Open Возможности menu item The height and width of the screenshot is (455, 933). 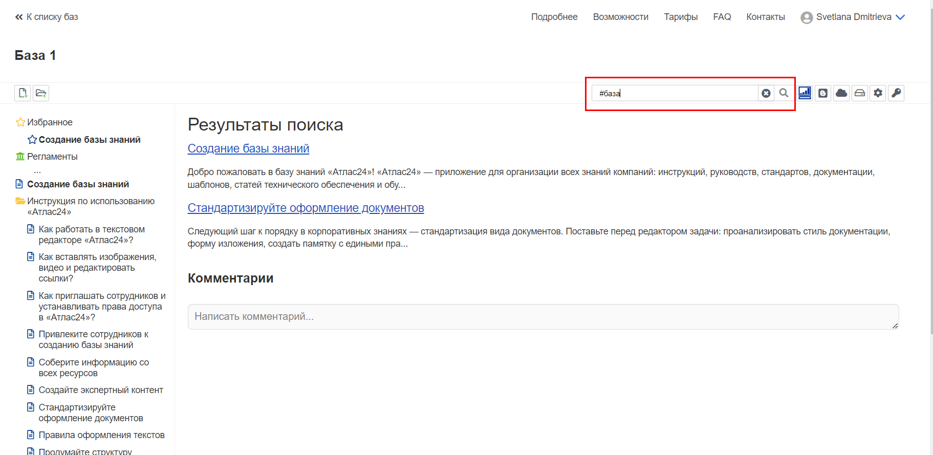coord(621,17)
